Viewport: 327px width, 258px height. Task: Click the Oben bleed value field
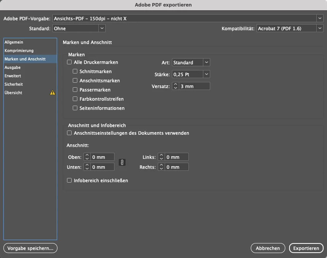(x=102, y=157)
